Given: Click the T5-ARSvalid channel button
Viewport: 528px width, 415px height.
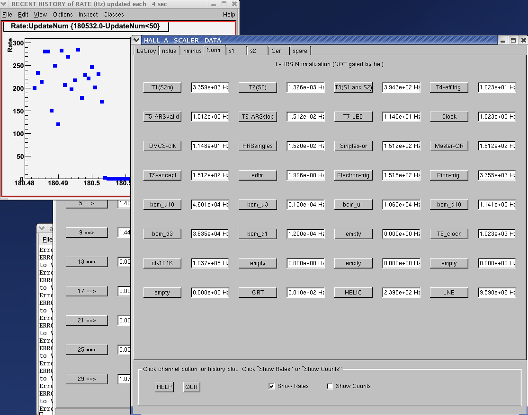Looking at the screenshot, I should [162, 117].
